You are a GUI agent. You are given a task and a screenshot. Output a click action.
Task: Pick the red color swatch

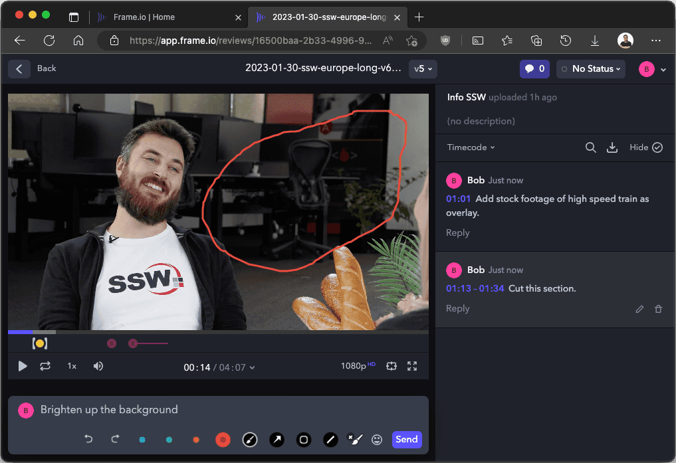223,439
